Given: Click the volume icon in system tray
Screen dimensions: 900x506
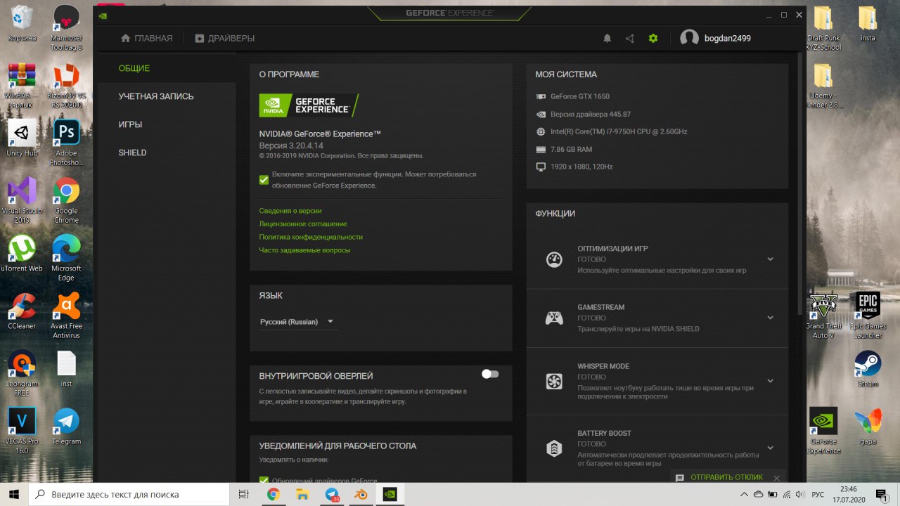Looking at the screenshot, I should pos(799,495).
